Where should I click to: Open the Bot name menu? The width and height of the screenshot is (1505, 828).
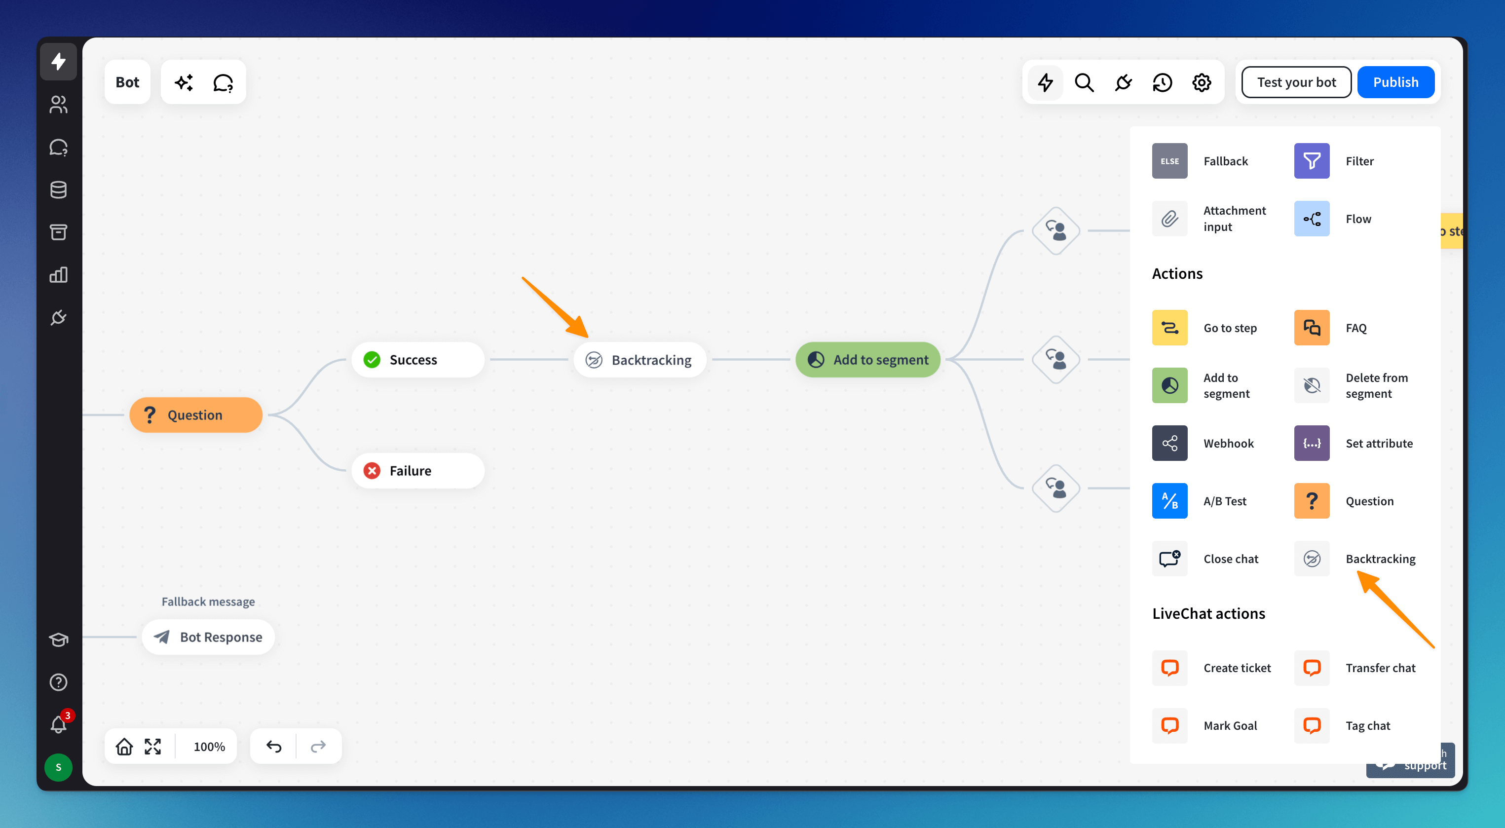click(x=127, y=82)
